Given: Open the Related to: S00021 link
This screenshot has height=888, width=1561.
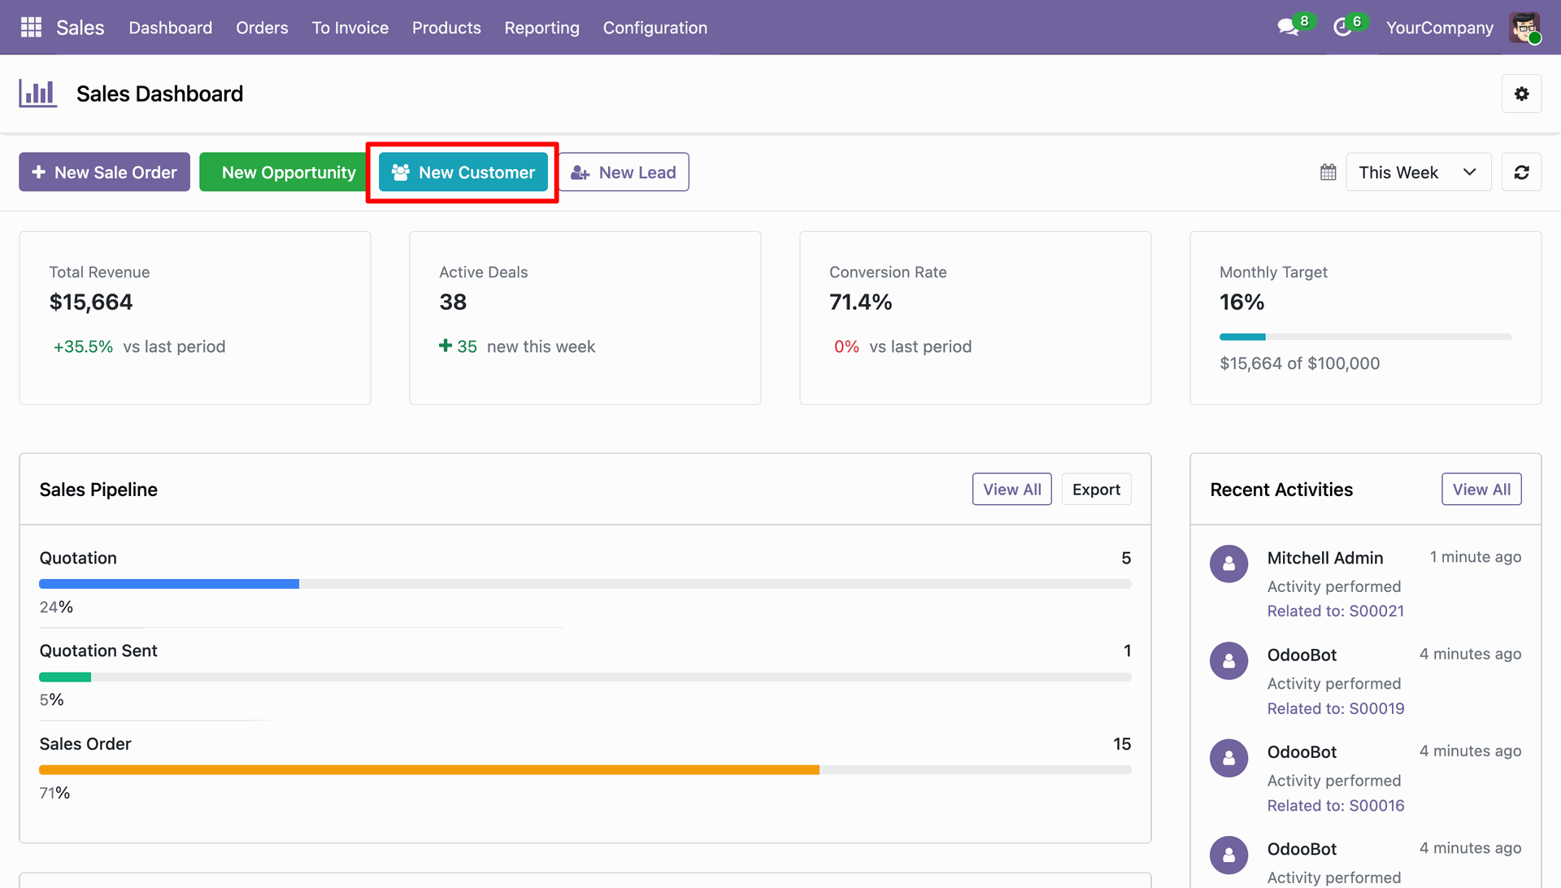Looking at the screenshot, I should (1335, 612).
